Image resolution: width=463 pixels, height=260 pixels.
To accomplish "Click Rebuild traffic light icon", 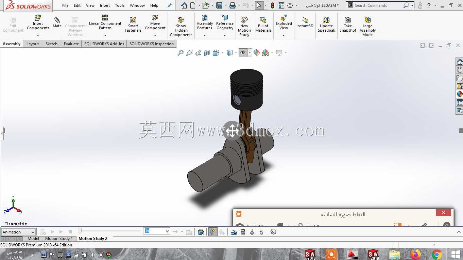I will [273, 5].
